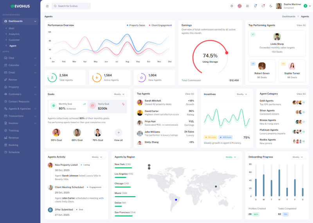
Task: Select Contact Requests in the sidebar
Action: coord(19,101)
